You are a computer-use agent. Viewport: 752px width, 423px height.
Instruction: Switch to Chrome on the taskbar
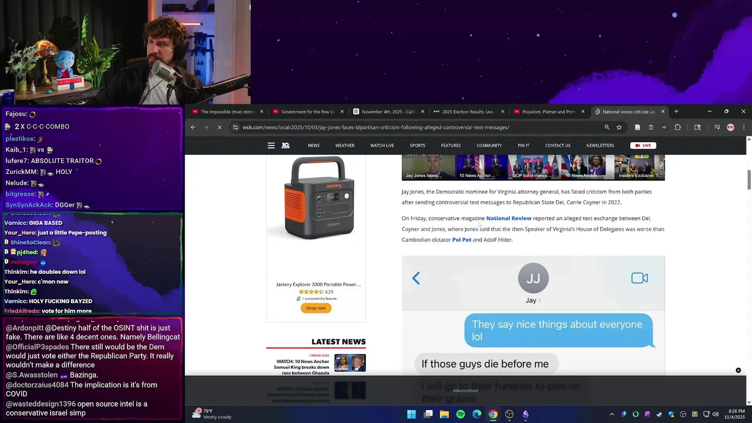tap(493, 414)
